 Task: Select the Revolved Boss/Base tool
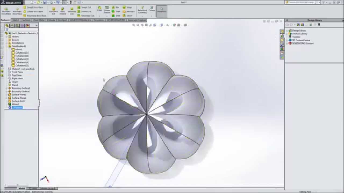coord(17,11)
